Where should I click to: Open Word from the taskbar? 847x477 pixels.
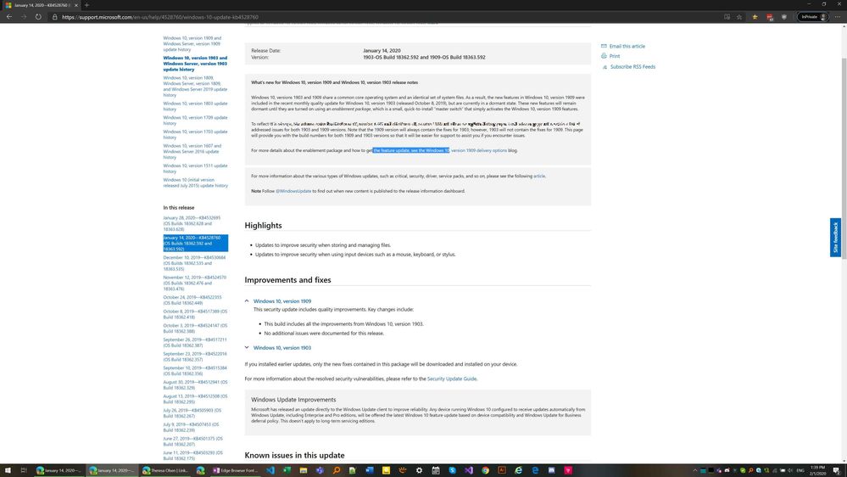[370, 470]
